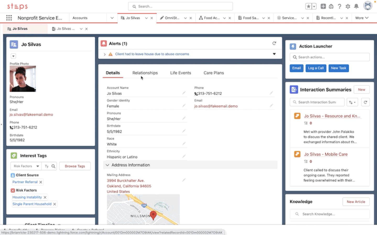
Task: Open Jo Silvas - Resource and Kn... summary
Action: pos(332,116)
